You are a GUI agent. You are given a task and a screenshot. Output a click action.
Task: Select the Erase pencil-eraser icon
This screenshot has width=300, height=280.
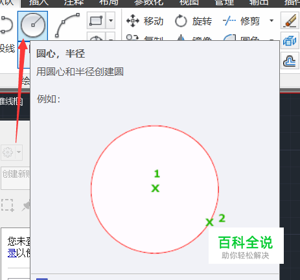pyautogui.click(x=290, y=21)
